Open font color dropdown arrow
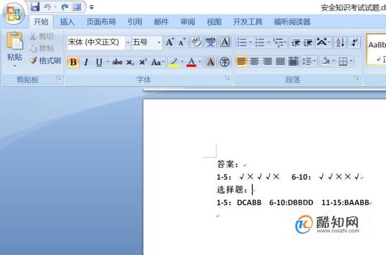This screenshot has height=255, width=386. (x=200, y=62)
